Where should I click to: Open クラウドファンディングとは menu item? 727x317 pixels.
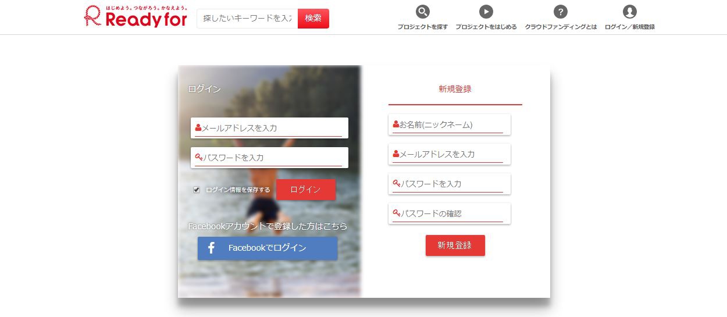(x=561, y=27)
